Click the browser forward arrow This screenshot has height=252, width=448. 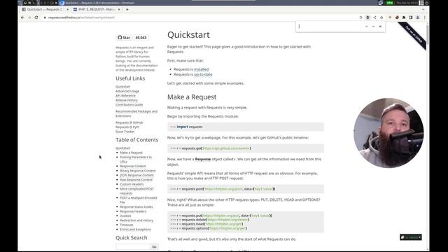pos(29,17)
